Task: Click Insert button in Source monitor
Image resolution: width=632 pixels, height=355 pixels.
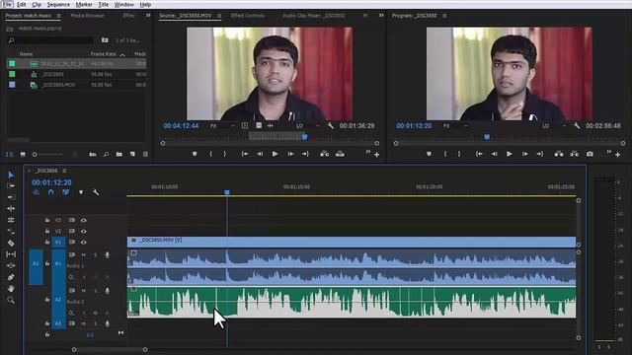Action: click(325, 154)
